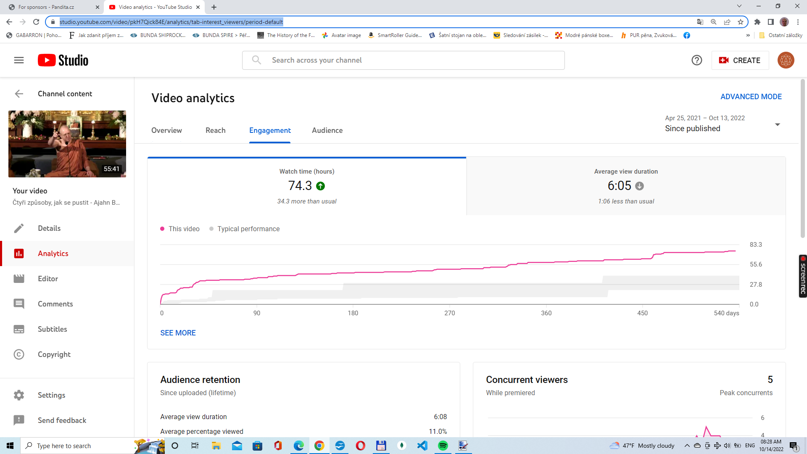Select the Engagement tab
This screenshot has width=807, height=454.
[x=270, y=130]
